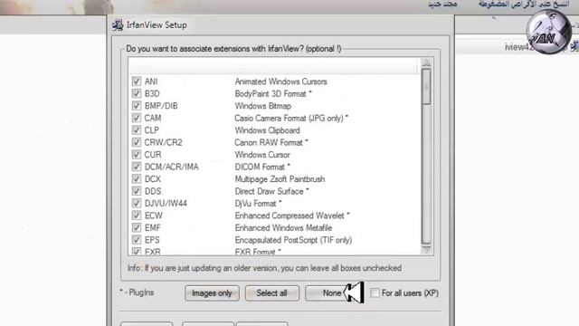The image size is (579, 326).
Task: Click the ANI extension label
Action: (151, 81)
